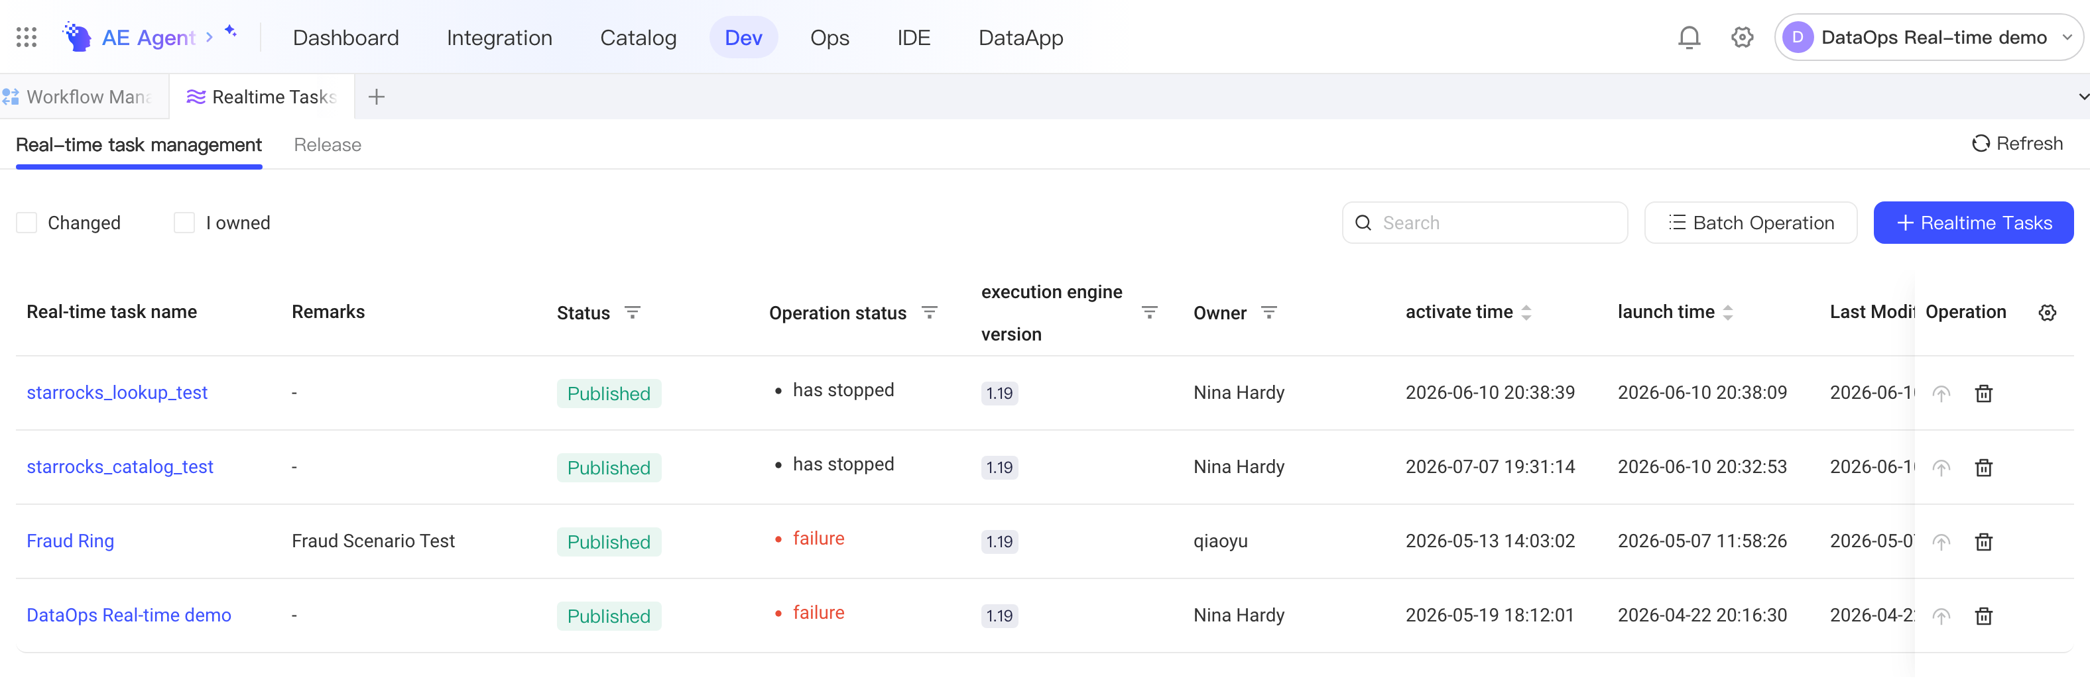This screenshot has height=693, width=2090.
Task: Open the app grid launcher icon
Action: tap(27, 37)
